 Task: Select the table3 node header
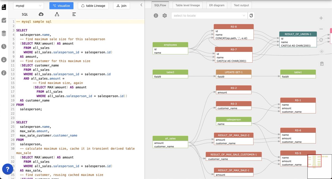[170, 72]
